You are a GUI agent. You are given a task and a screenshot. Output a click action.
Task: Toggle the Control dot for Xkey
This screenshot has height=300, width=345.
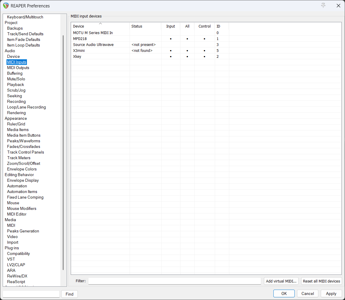[204, 57]
